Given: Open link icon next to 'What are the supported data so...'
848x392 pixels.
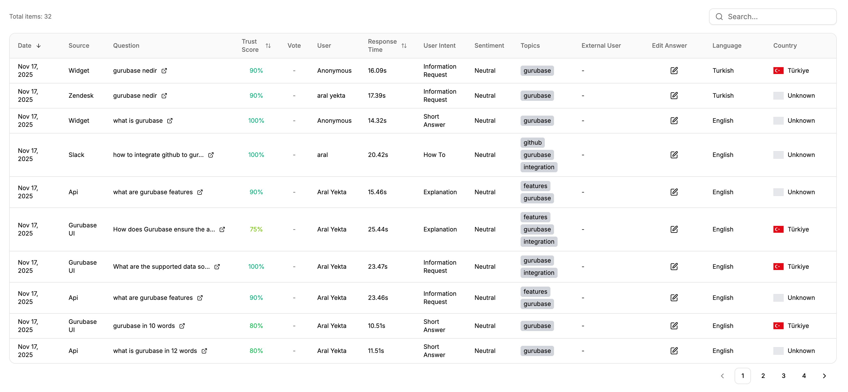Looking at the screenshot, I should coord(217,267).
